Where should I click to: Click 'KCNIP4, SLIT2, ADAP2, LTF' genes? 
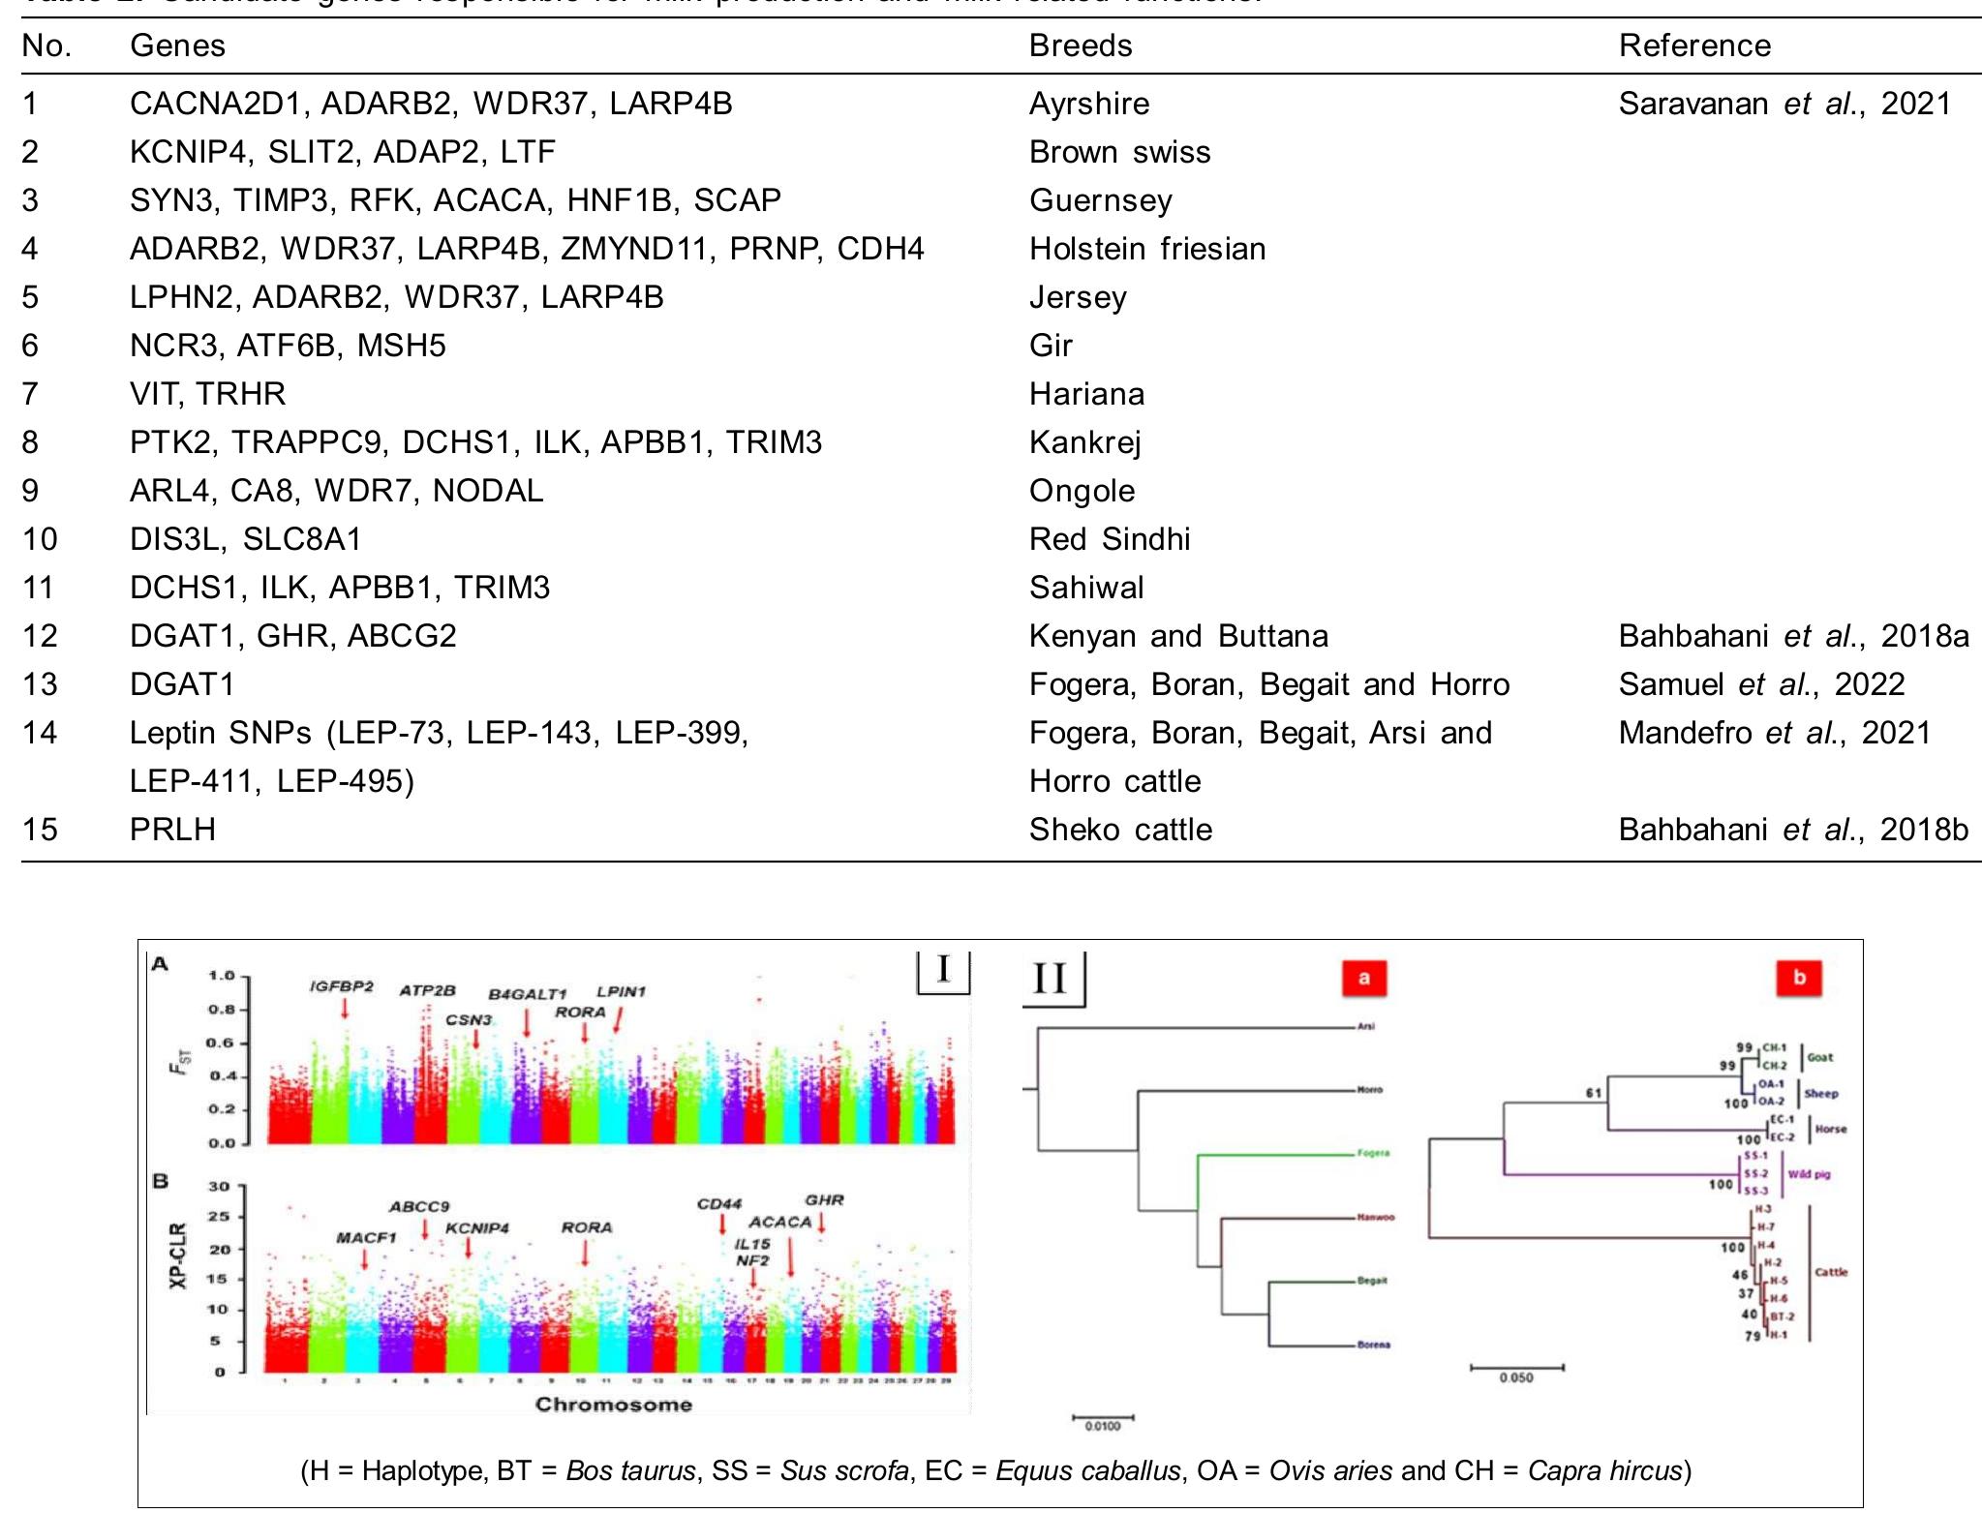(343, 152)
